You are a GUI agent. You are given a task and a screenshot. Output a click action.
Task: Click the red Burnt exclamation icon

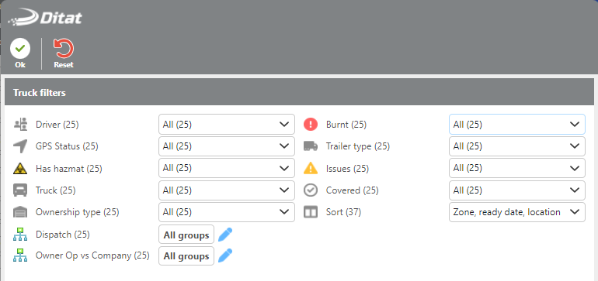pos(311,125)
